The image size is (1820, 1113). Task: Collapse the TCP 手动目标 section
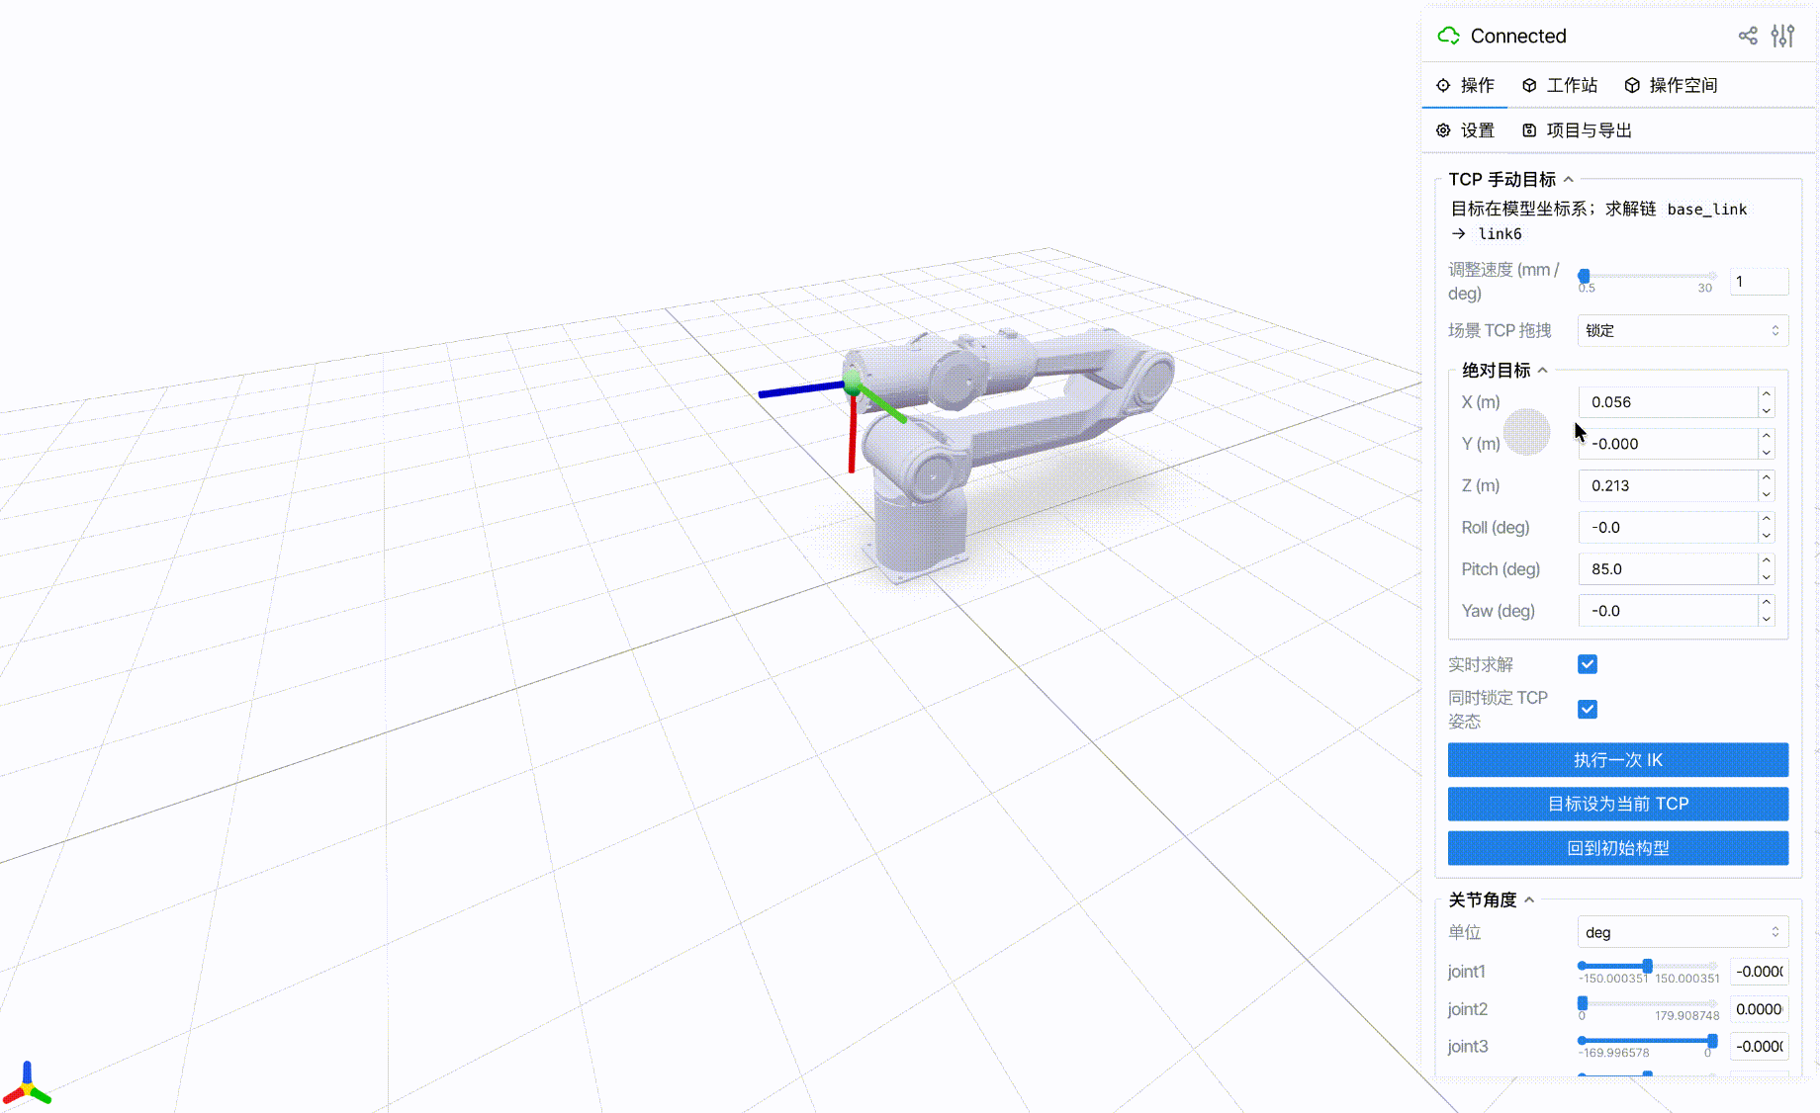(x=1510, y=179)
